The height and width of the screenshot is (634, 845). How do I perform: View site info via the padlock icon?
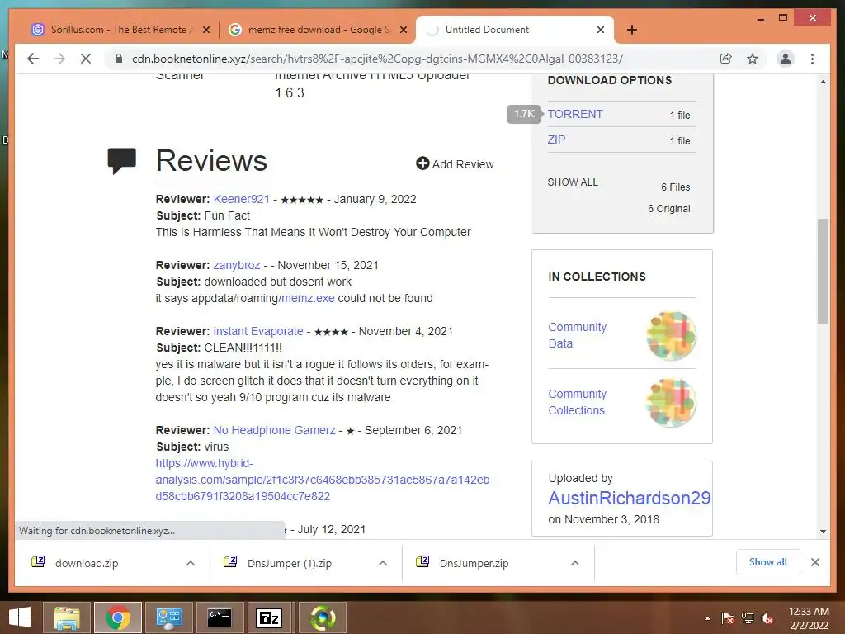coord(119,59)
